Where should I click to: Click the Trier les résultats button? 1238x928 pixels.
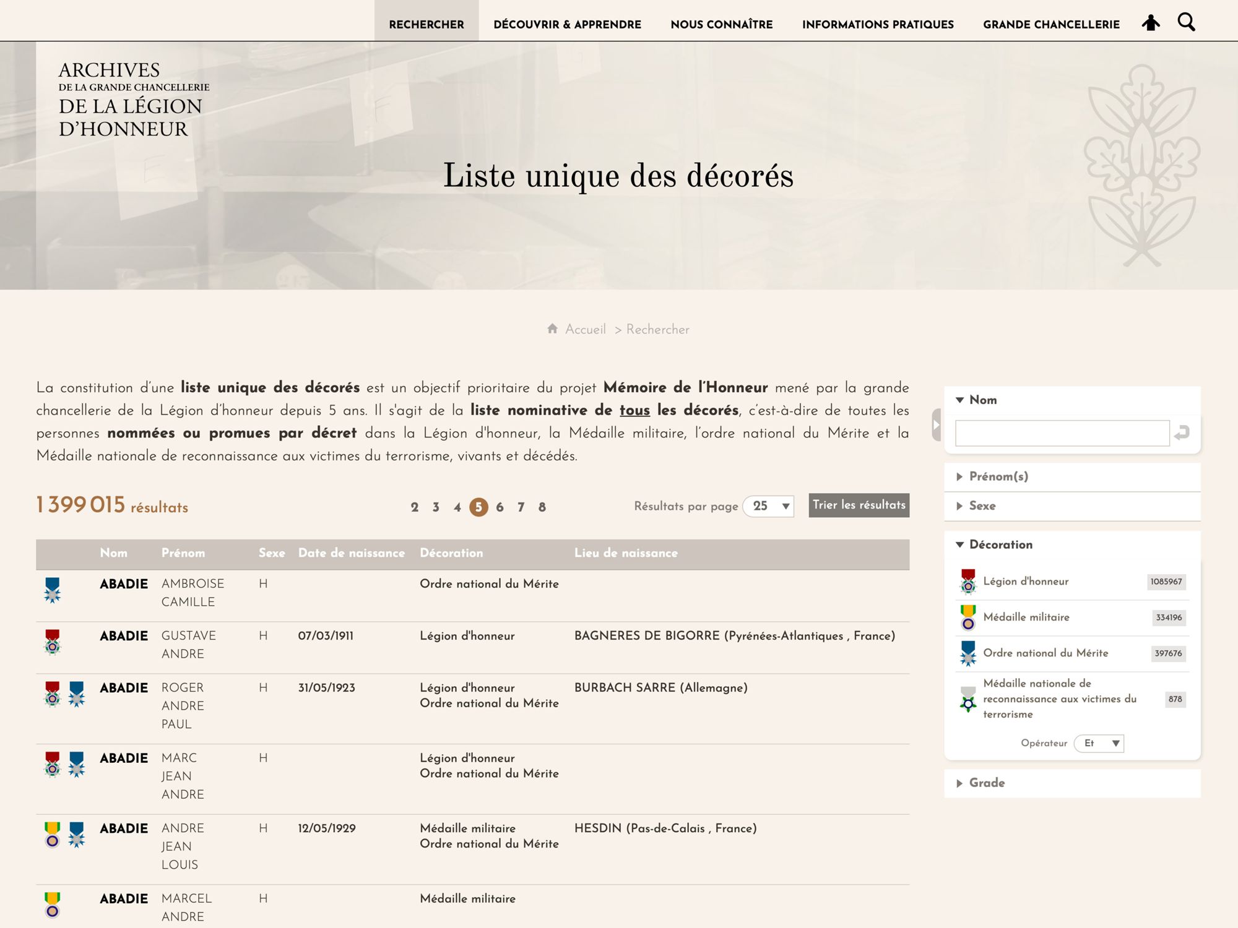[859, 505]
